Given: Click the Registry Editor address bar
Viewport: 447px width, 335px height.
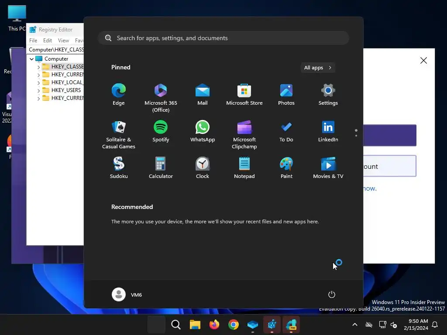Looking at the screenshot, I should 56,50.
